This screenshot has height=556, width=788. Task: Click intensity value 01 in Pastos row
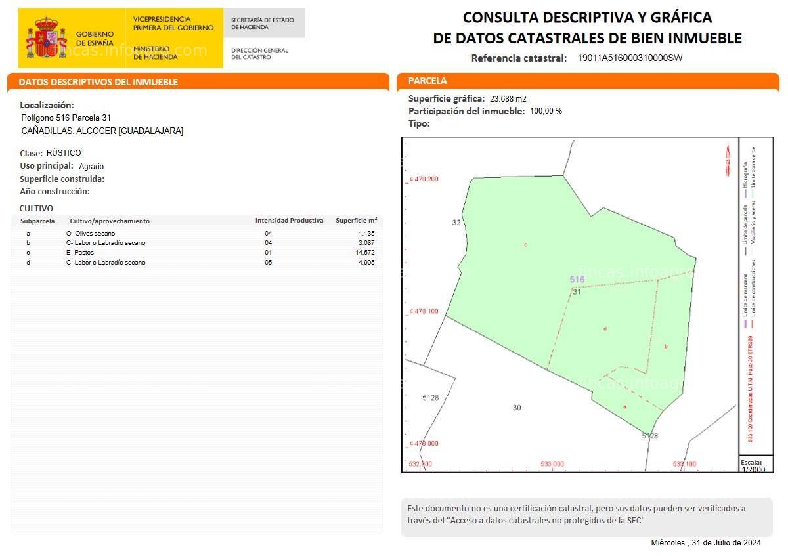[268, 253]
